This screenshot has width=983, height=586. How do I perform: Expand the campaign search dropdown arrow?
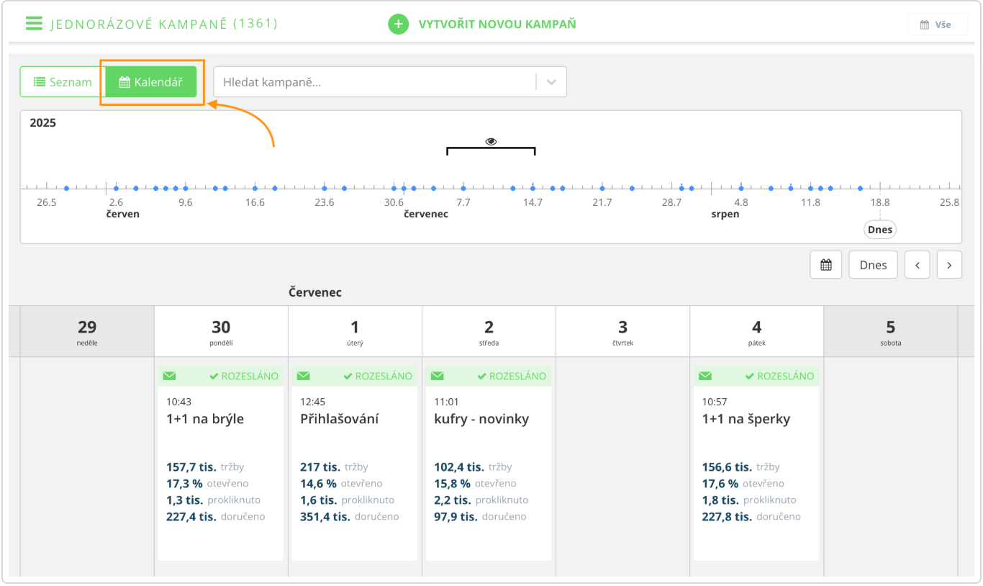(551, 82)
